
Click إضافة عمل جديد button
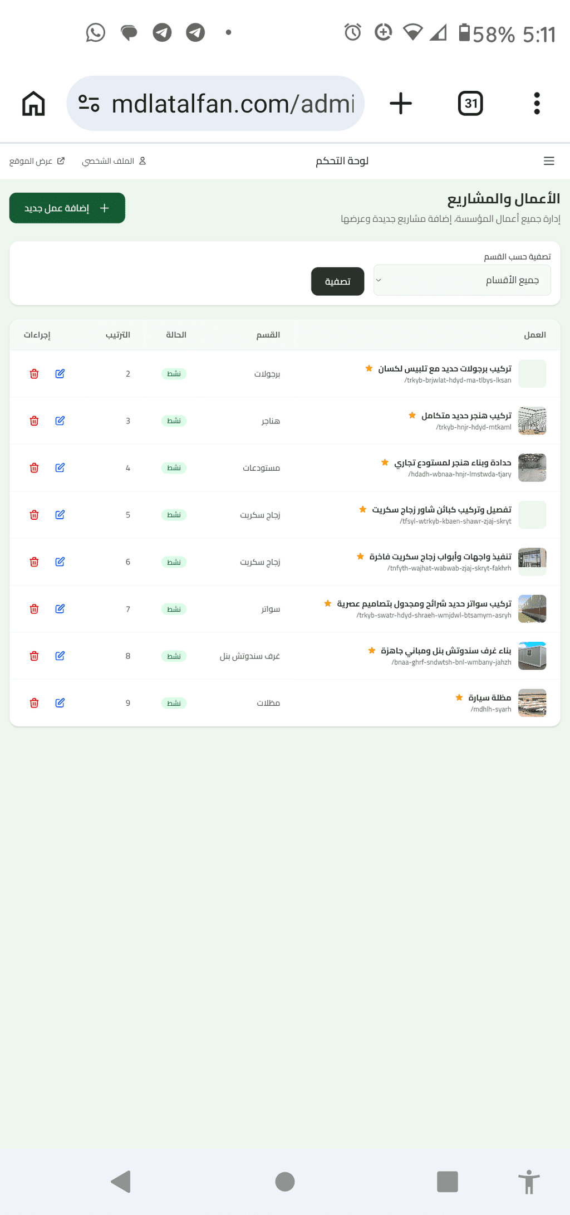point(67,208)
